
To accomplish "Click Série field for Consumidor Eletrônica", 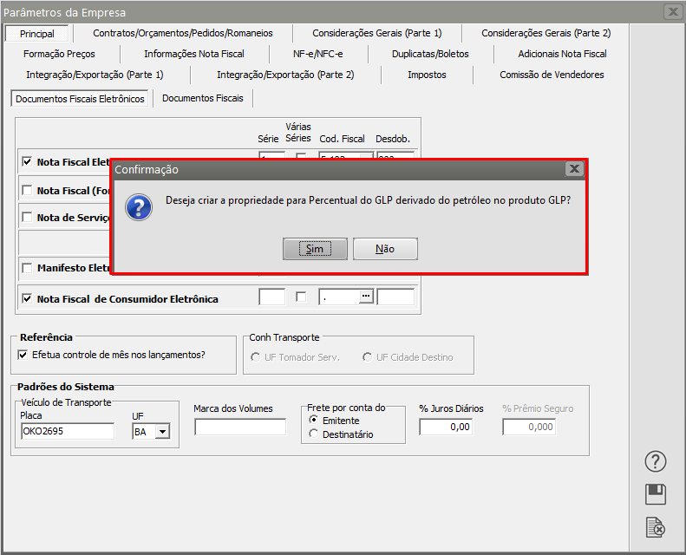I will coord(271,297).
